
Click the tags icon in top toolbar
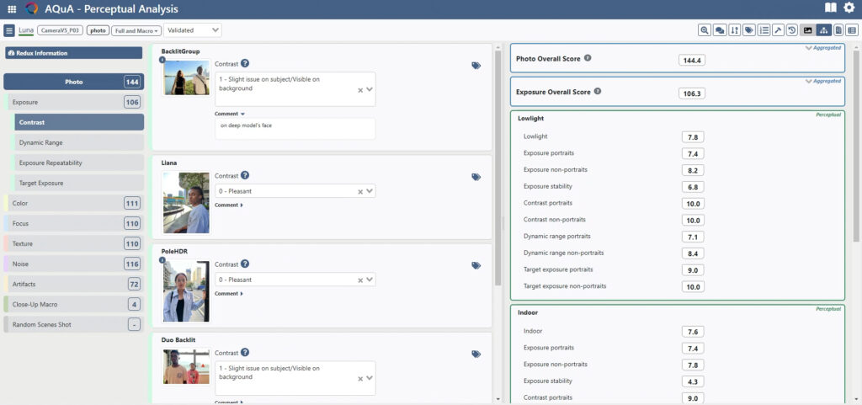pyautogui.click(x=749, y=30)
